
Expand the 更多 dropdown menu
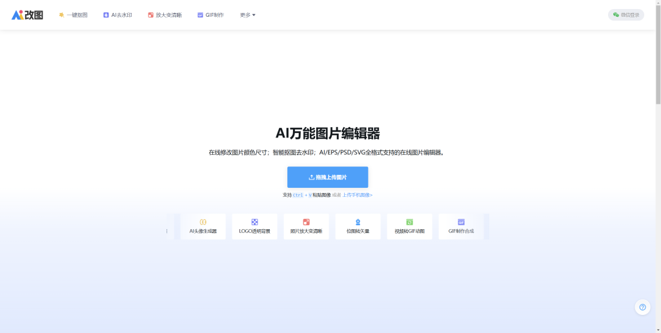247,15
